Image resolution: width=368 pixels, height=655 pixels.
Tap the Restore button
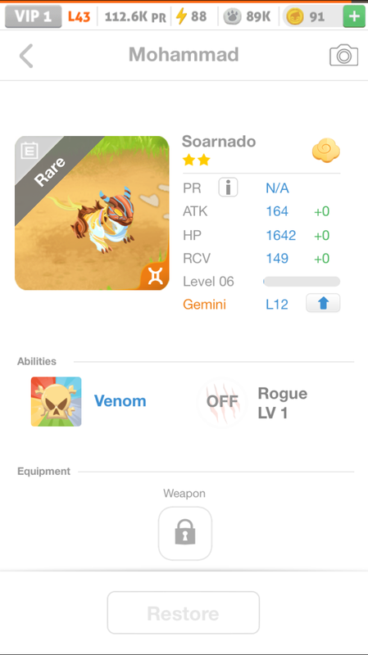coord(183,612)
